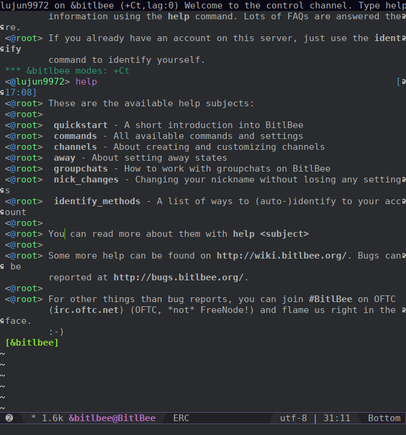Click the quickstart help subject
Image resolution: width=406 pixels, height=435 pixels.
click(81, 125)
